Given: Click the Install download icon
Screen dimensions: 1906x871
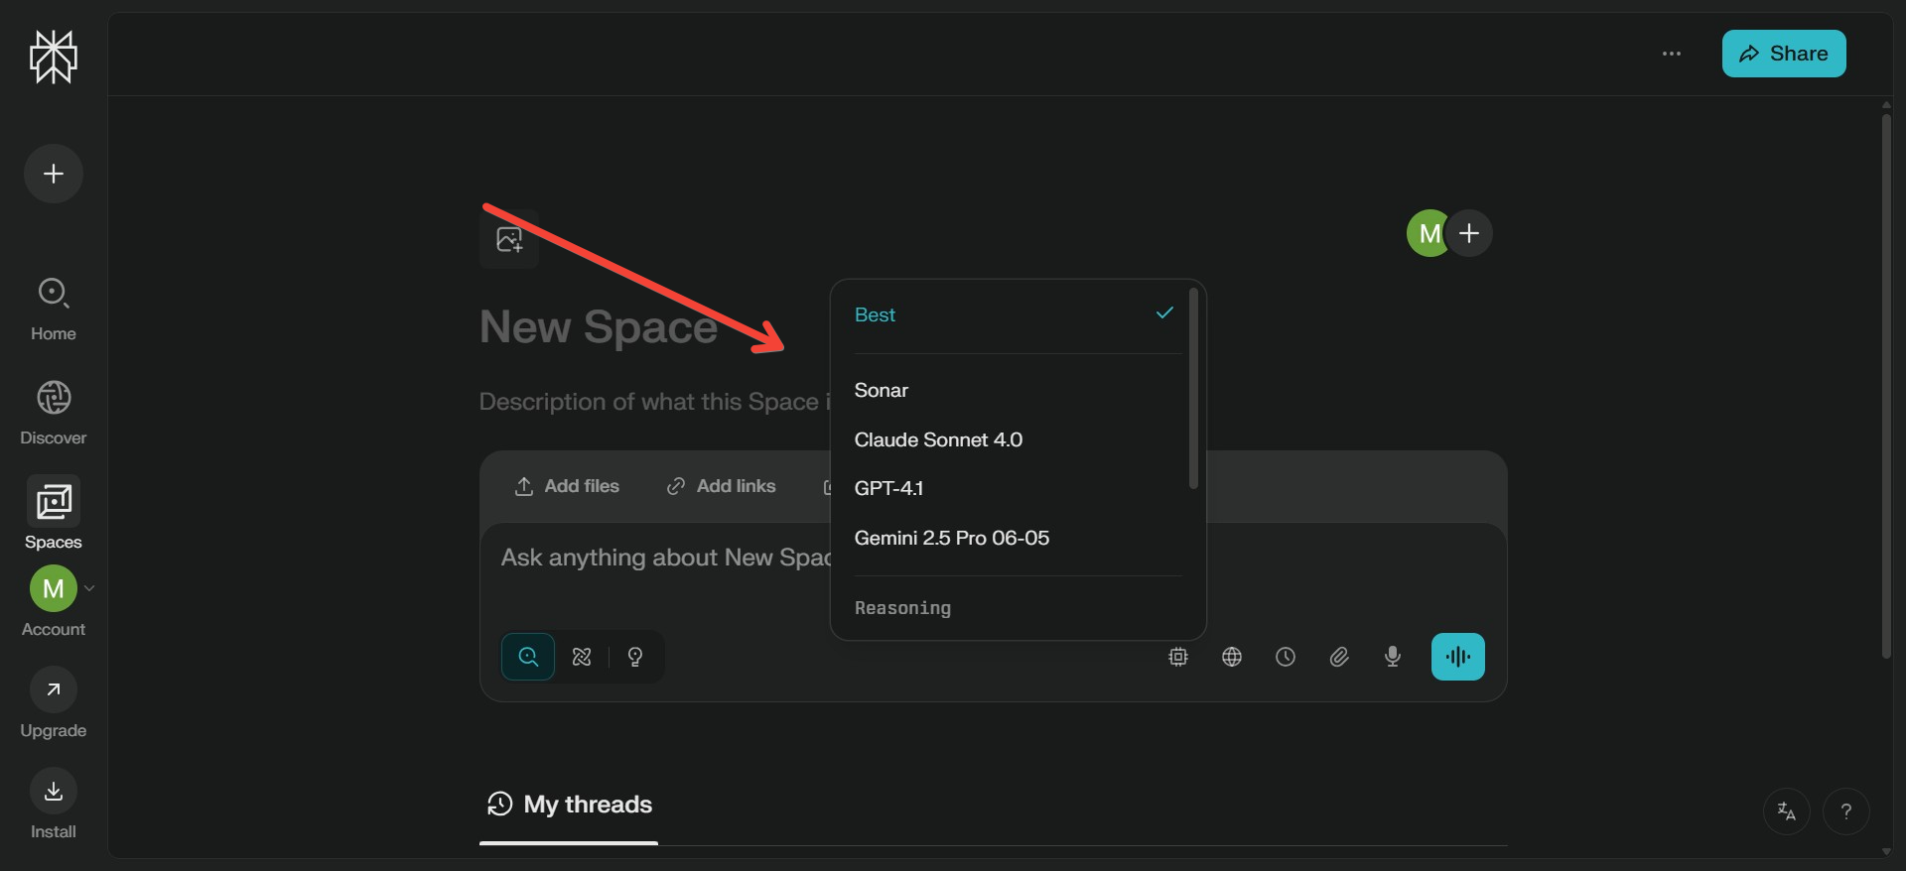Looking at the screenshot, I should click(54, 791).
